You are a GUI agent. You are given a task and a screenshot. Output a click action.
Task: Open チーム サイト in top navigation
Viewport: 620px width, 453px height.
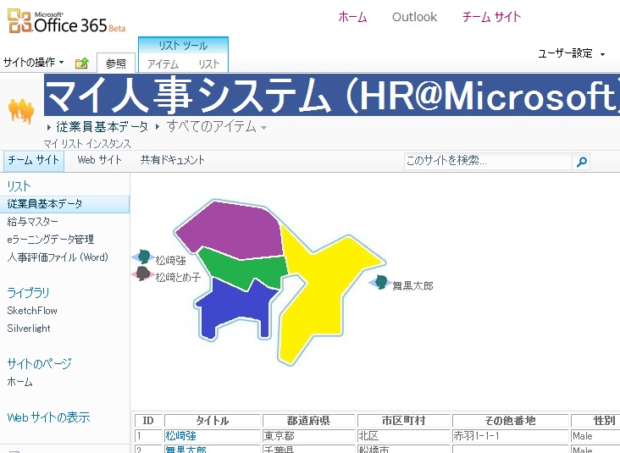[491, 17]
